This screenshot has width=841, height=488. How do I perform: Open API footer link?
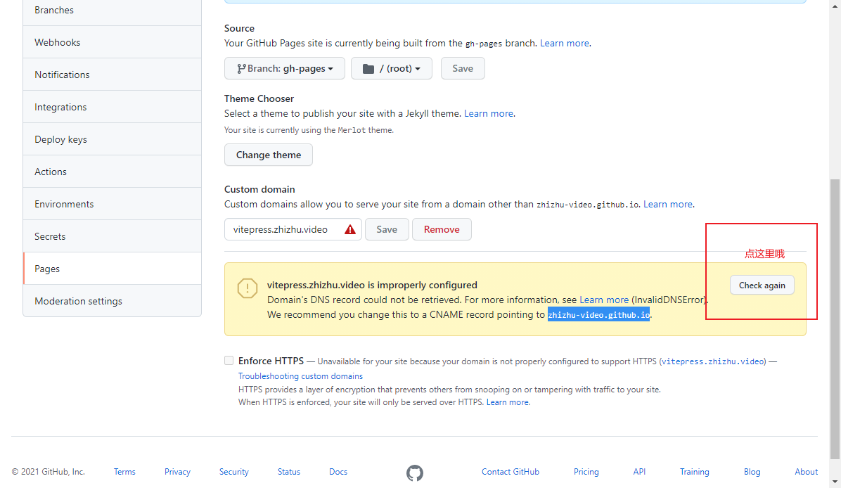(x=639, y=472)
